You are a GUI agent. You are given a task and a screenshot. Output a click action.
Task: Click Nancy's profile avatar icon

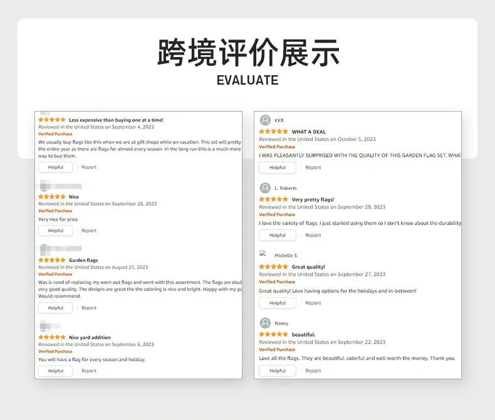(265, 323)
